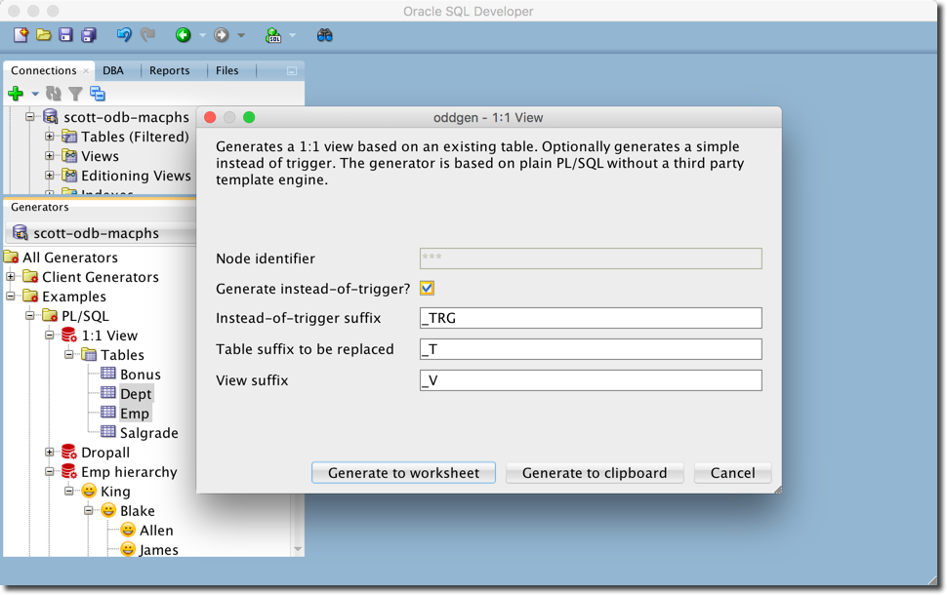Click the Save toolbar icon
This screenshot has width=947, height=595.
tap(65, 35)
